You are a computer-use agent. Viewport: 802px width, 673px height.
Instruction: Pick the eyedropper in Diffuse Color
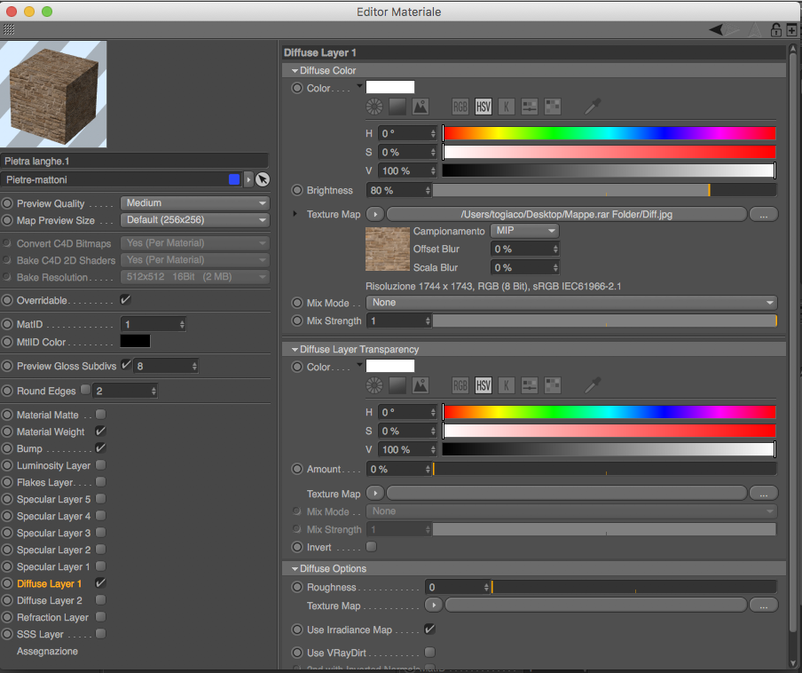pos(593,107)
